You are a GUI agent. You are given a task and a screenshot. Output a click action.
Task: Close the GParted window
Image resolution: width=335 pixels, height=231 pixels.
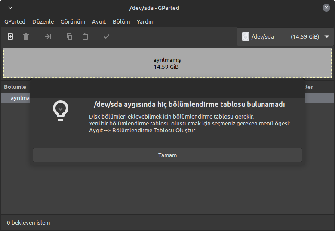click(x=326, y=8)
